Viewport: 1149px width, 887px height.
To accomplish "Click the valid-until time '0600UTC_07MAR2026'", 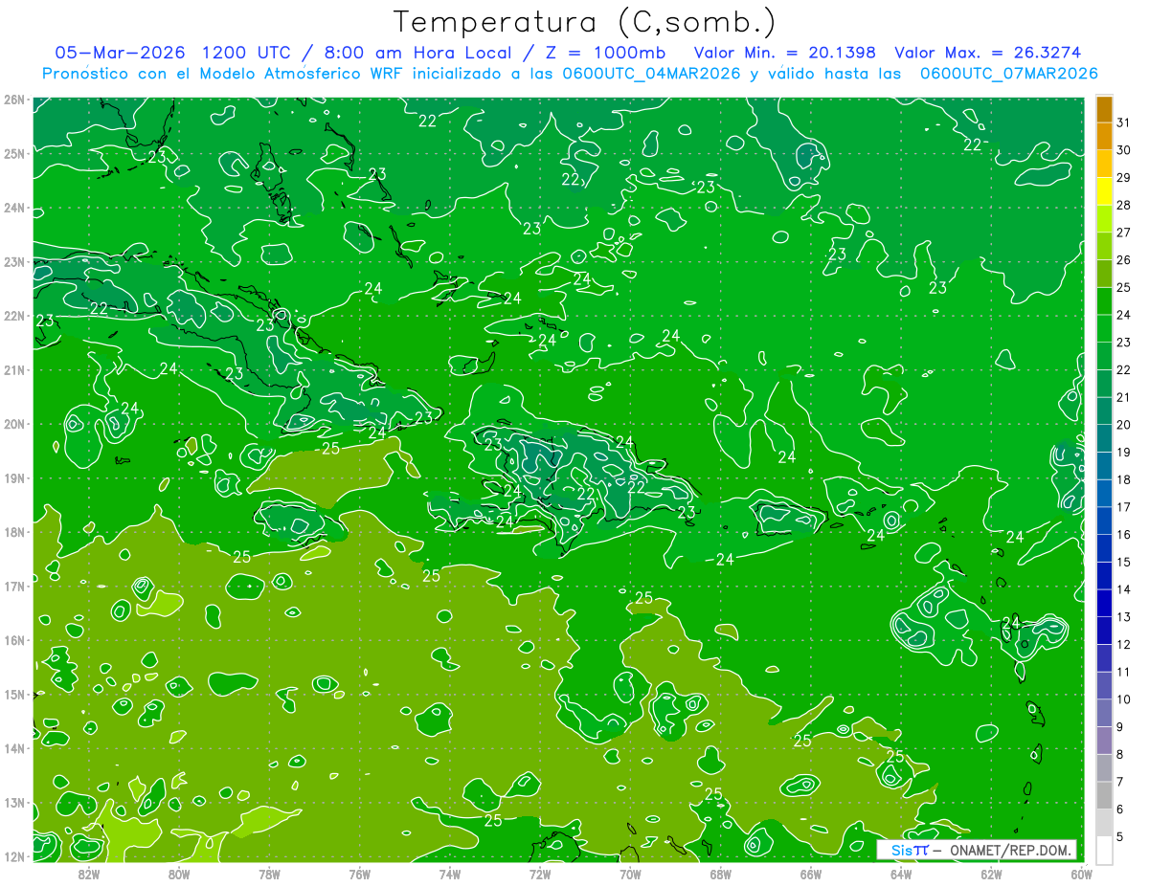I will [x=1008, y=74].
